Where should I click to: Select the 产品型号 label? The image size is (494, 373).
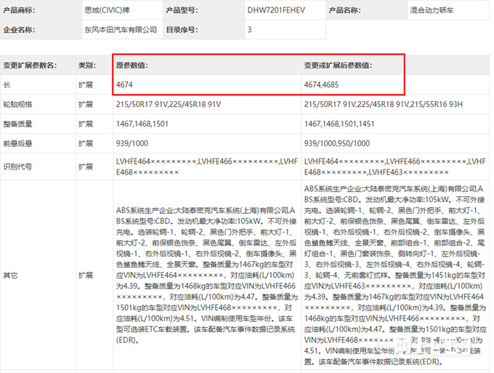182,10
